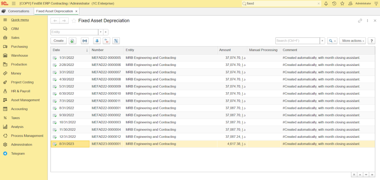Open Asset Management section
The height and width of the screenshot is (180, 380).
(x=25, y=100)
